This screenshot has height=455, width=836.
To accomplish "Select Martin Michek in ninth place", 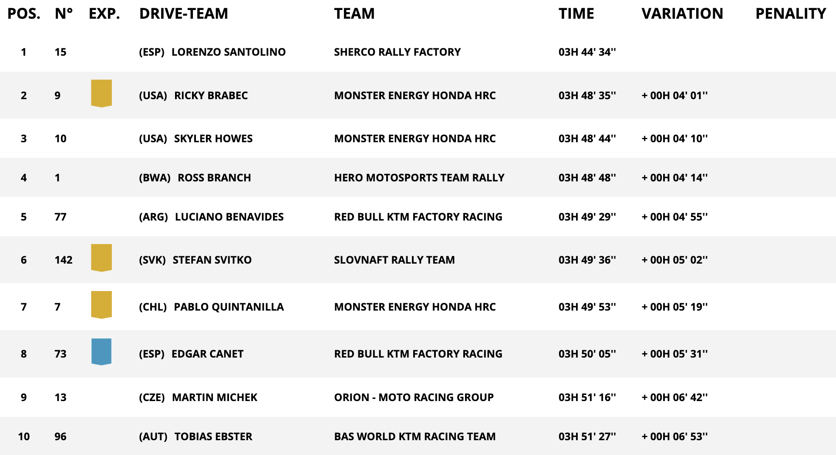I will pos(214,397).
